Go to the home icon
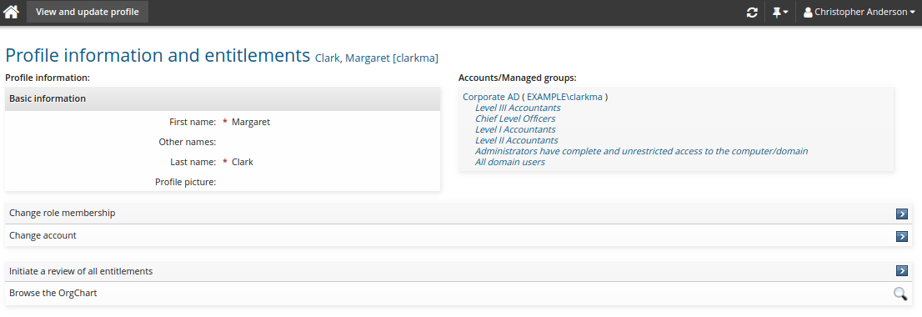The height and width of the screenshot is (317, 922). click(x=11, y=12)
